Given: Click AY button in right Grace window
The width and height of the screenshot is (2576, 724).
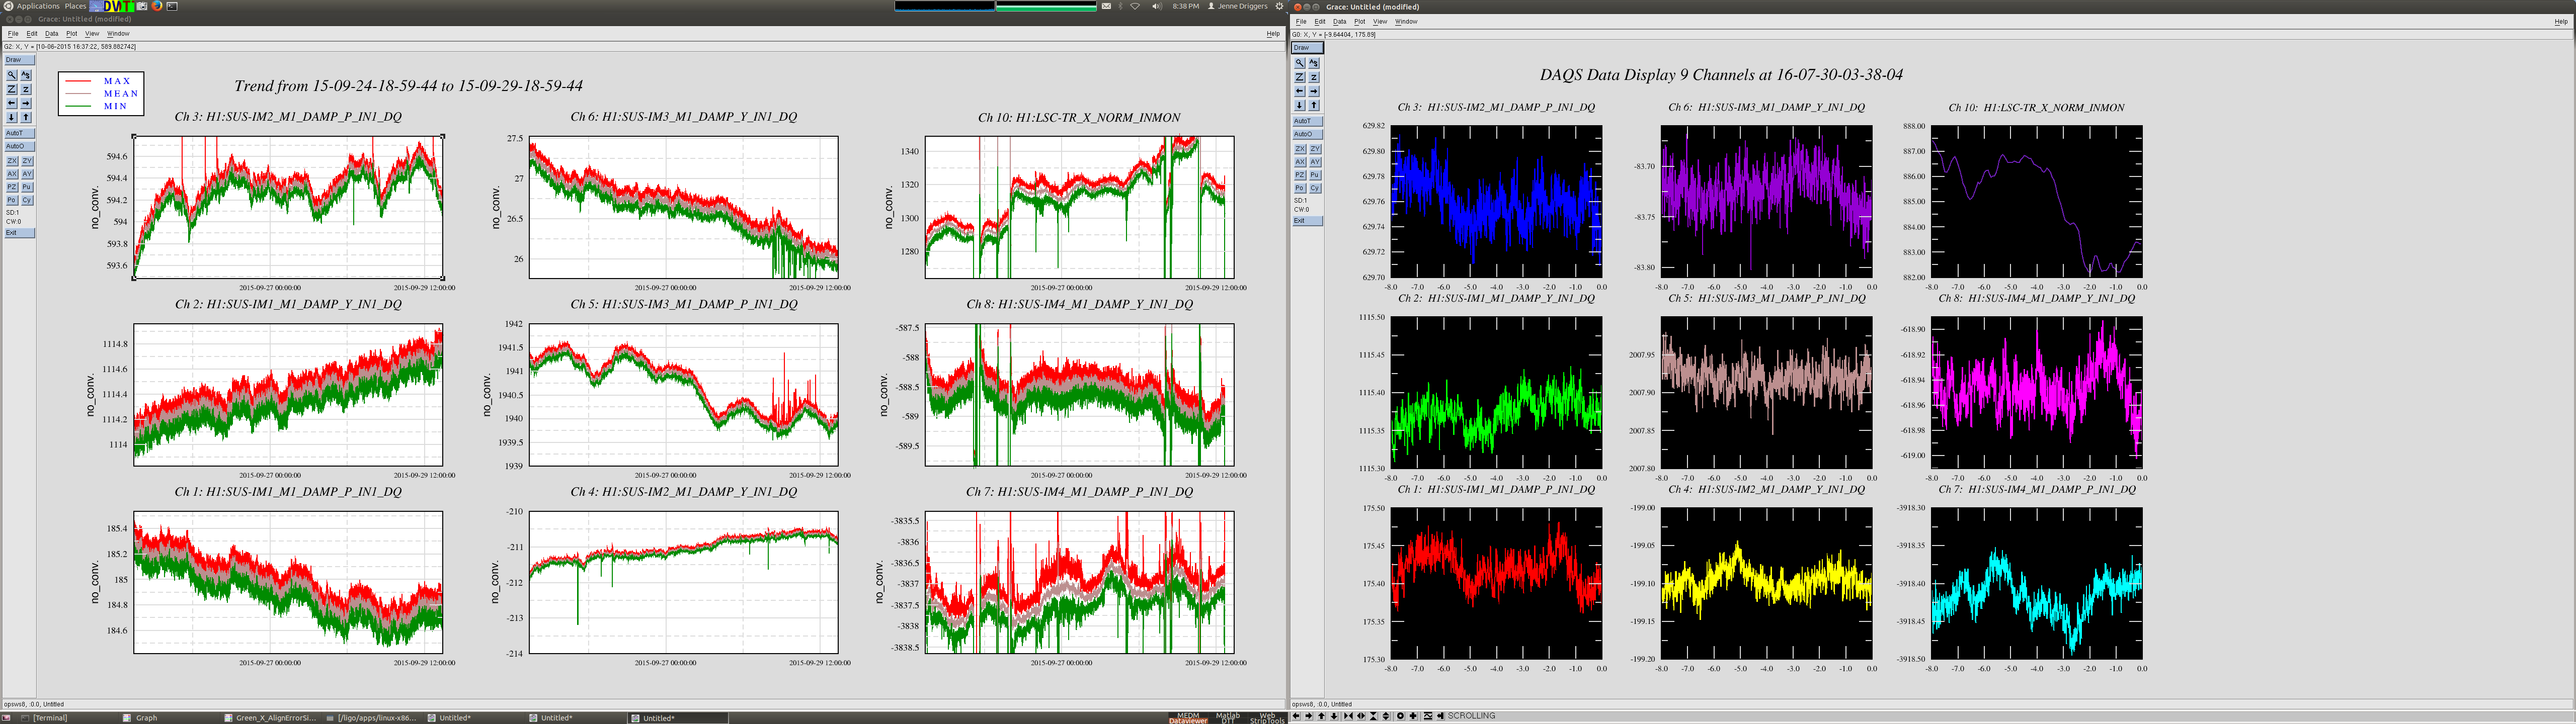Looking at the screenshot, I should click(x=1315, y=162).
